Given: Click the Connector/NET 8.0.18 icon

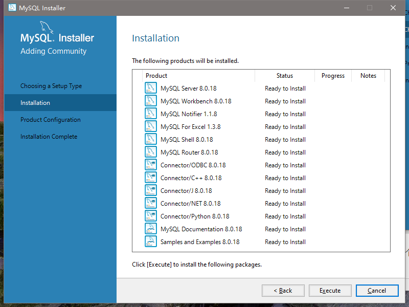Looking at the screenshot, I should [x=151, y=203].
